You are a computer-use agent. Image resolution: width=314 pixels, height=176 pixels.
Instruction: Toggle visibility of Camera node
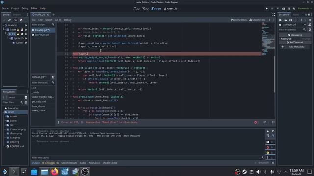point(26,43)
